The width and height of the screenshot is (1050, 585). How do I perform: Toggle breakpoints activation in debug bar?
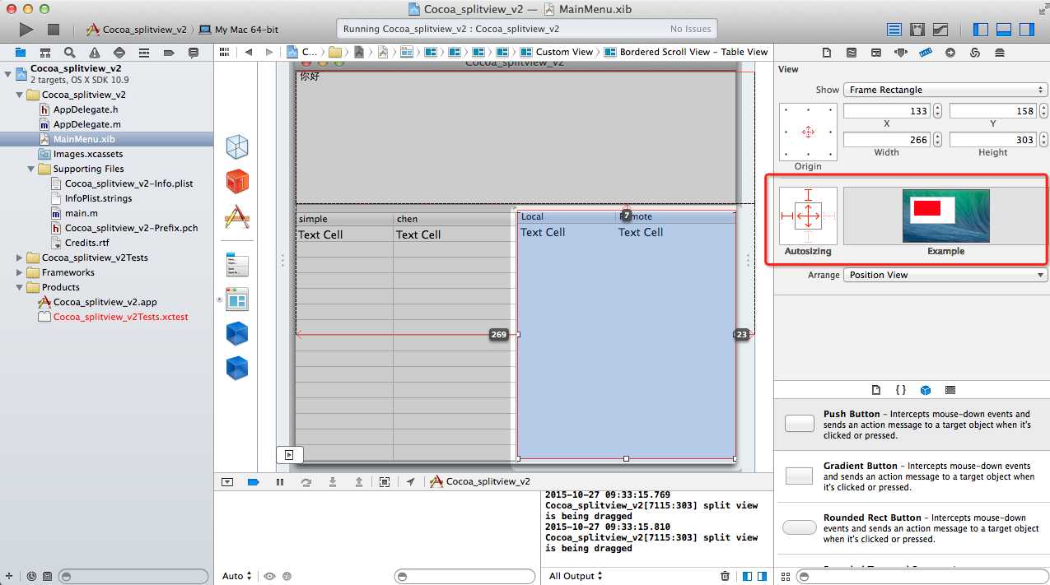[254, 482]
